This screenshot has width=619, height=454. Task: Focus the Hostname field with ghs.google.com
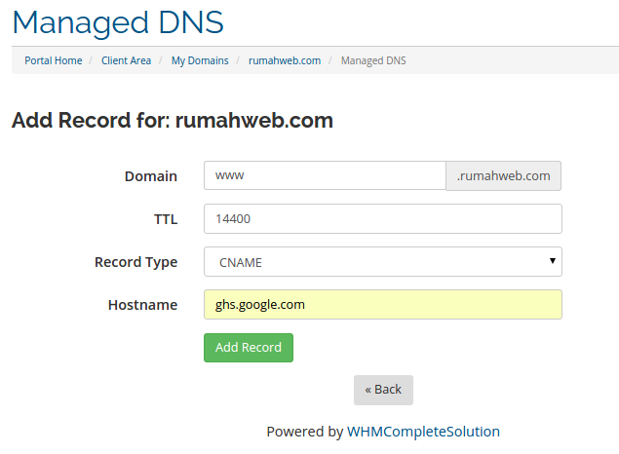(x=382, y=305)
